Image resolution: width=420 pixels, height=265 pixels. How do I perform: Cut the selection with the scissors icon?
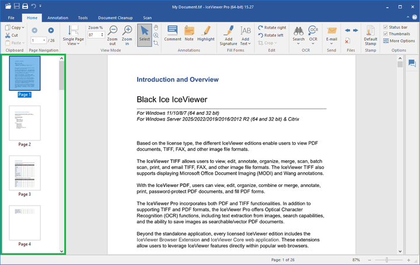[x=12, y=35]
